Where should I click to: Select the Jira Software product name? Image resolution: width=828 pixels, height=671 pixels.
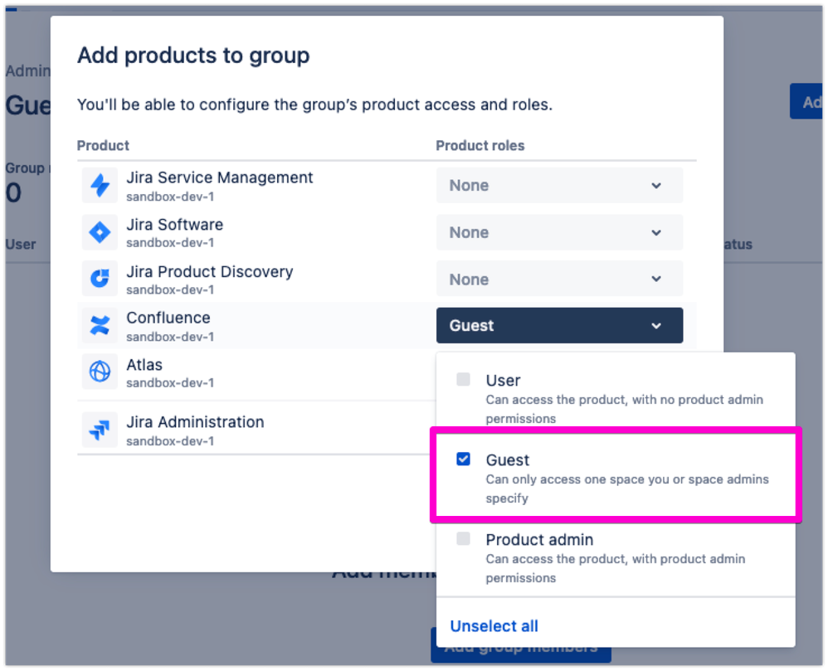[x=174, y=225]
